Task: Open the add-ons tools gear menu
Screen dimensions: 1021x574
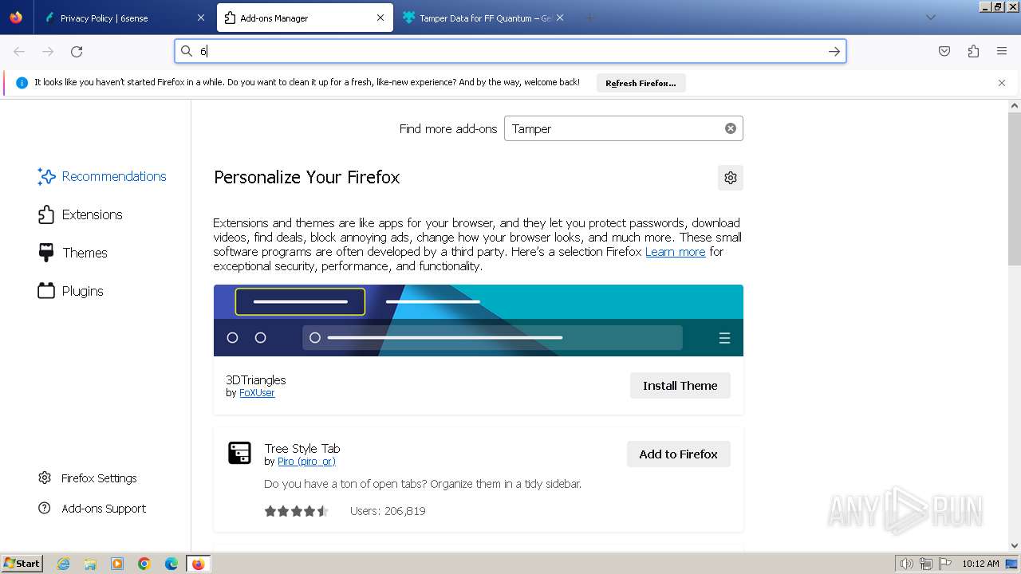Action: [x=730, y=178]
